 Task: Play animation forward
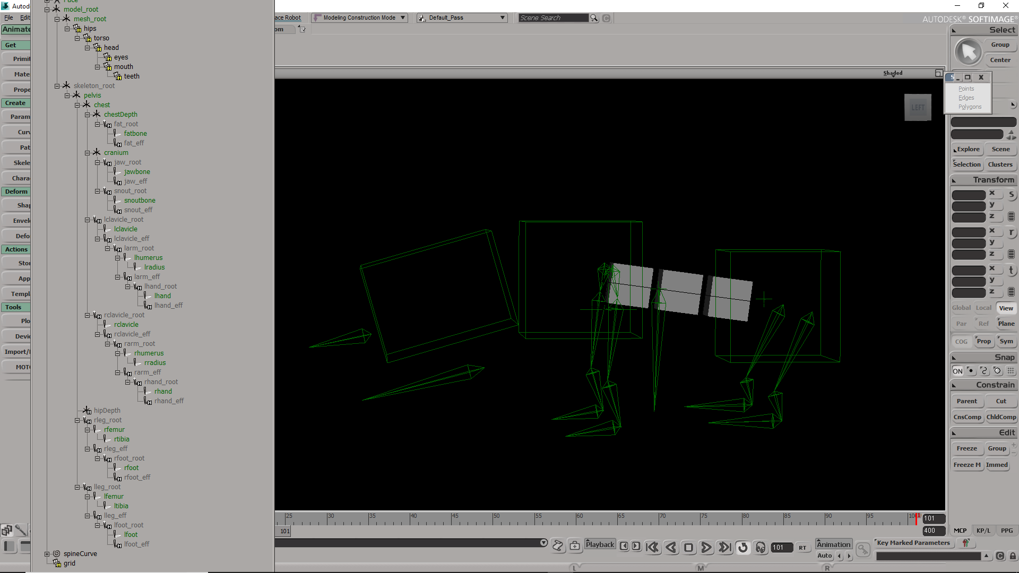point(706,548)
